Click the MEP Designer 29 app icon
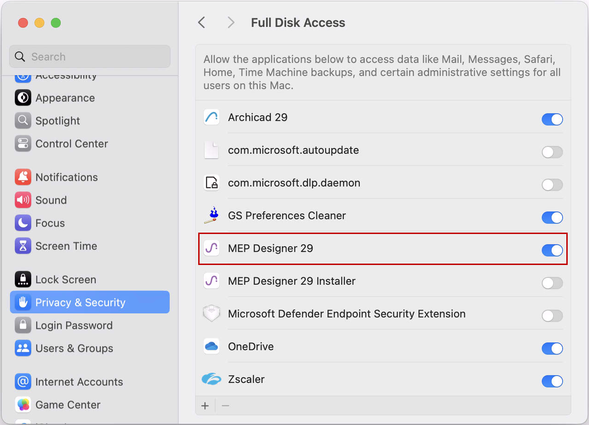 click(x=211, y=248)
